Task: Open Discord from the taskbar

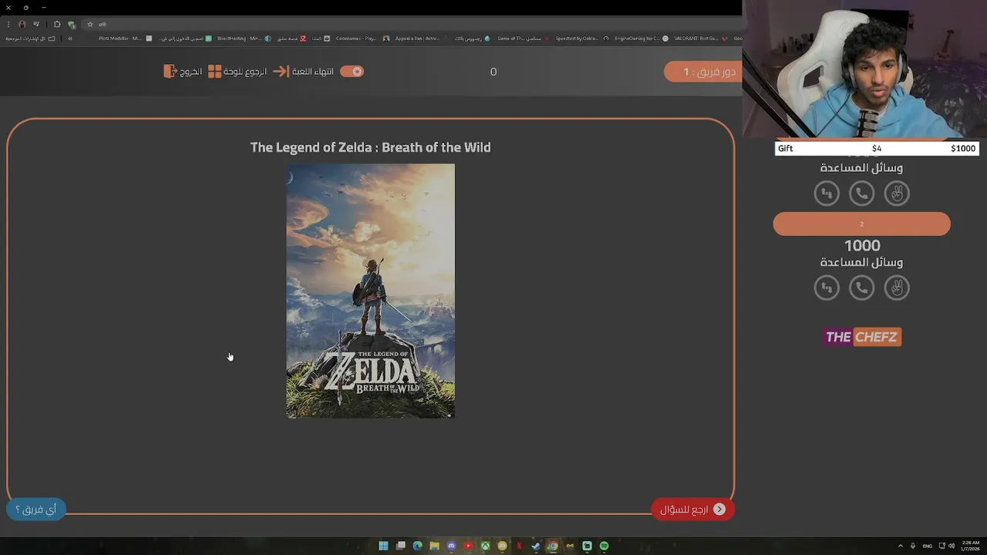Action: [451, 546]
